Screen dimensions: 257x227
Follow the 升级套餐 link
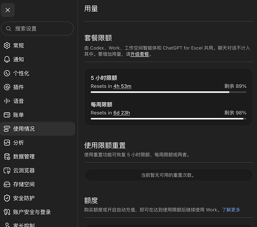140,54
